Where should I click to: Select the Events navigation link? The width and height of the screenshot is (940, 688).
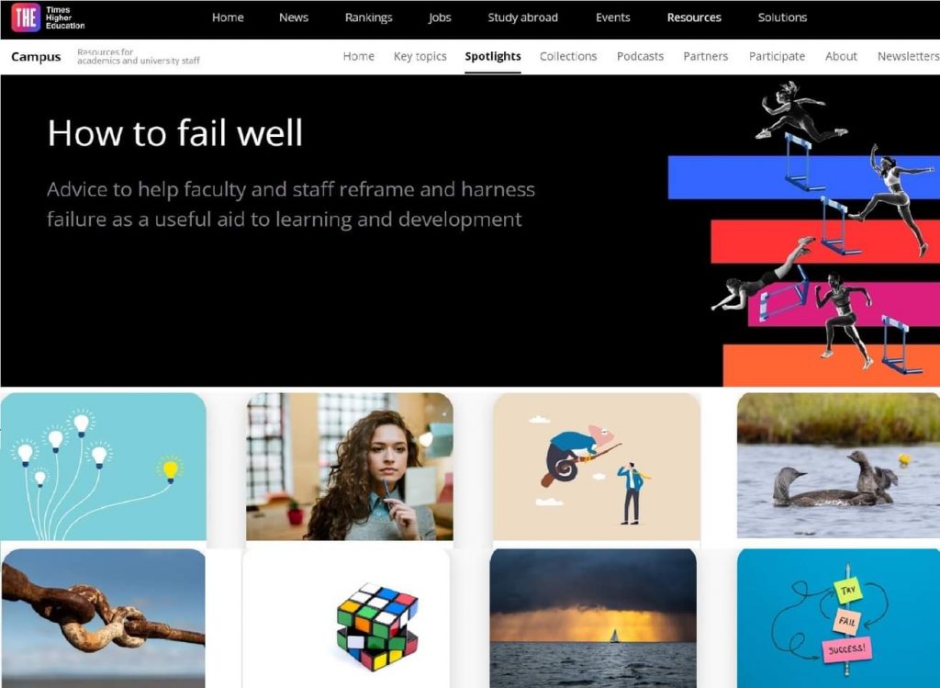click(x=612, y=18)
